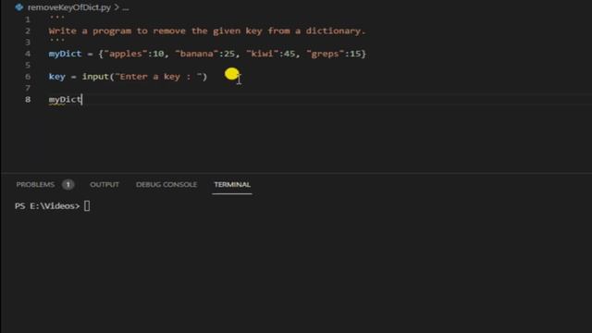
Task: Click the "Enter a key : " string
Action: (x=158, y=77)
